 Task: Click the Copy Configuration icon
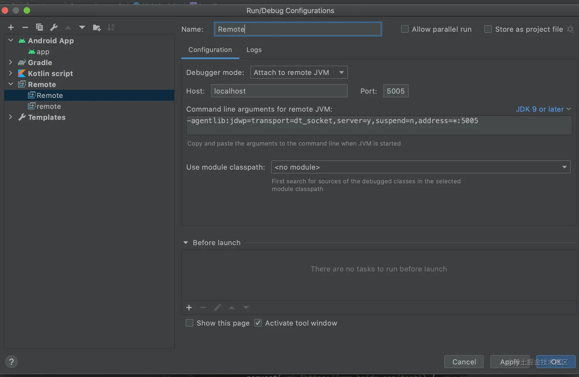point(39,27)
